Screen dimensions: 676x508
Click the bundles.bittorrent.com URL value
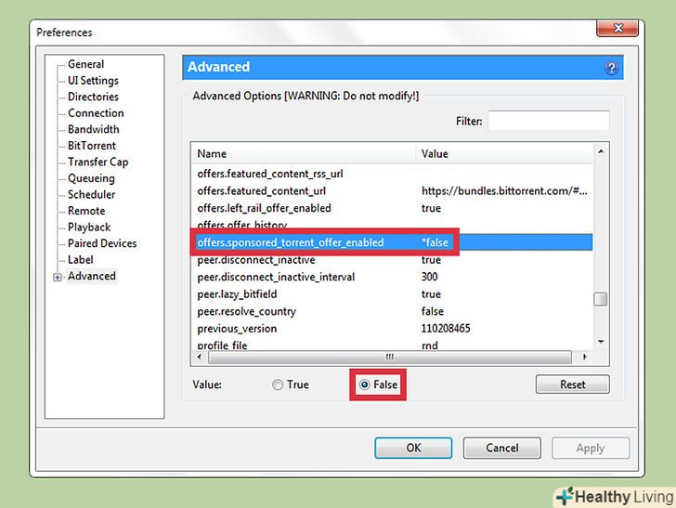point(504,191)
